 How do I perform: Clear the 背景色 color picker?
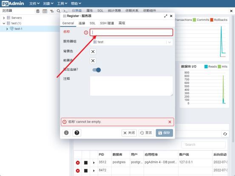pyautogui.click(x=93, y=52)
